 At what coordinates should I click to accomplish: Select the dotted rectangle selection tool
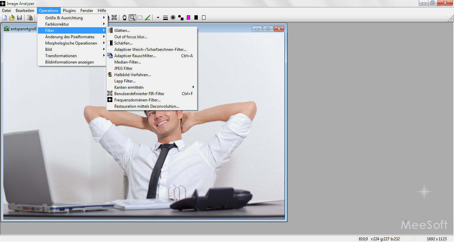[x=140, y=18]
